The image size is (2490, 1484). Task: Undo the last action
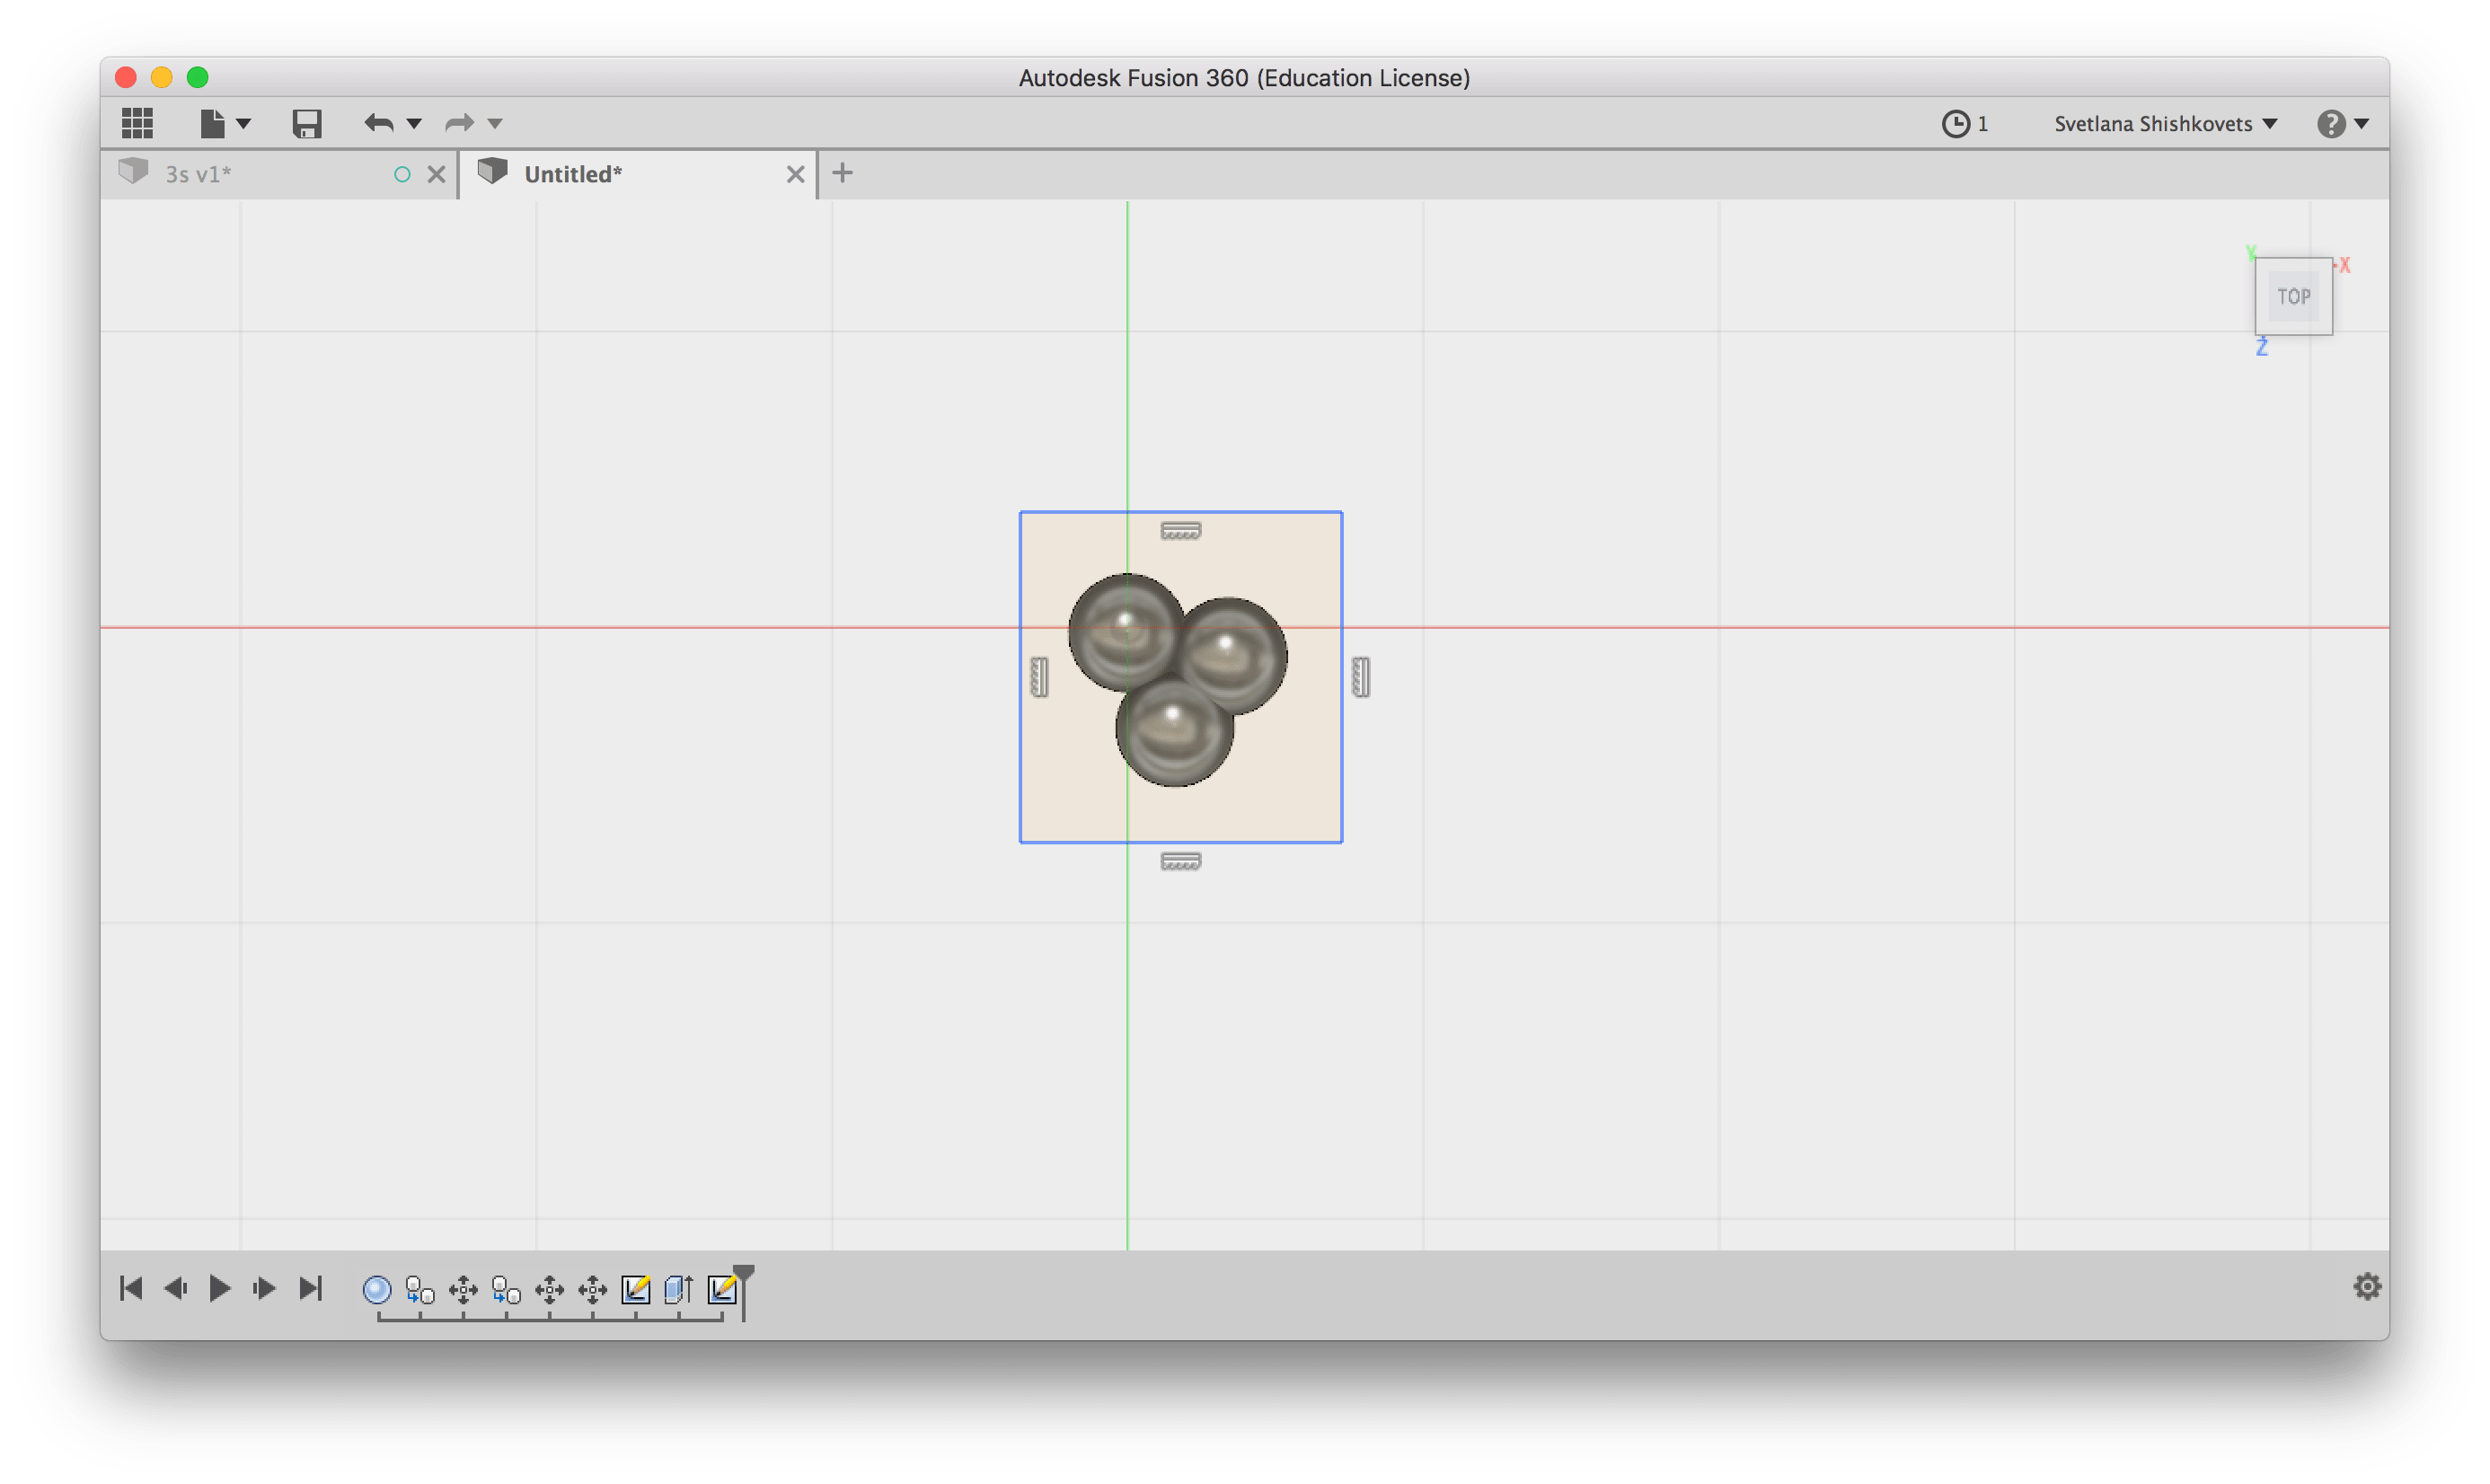pos(379,123)
